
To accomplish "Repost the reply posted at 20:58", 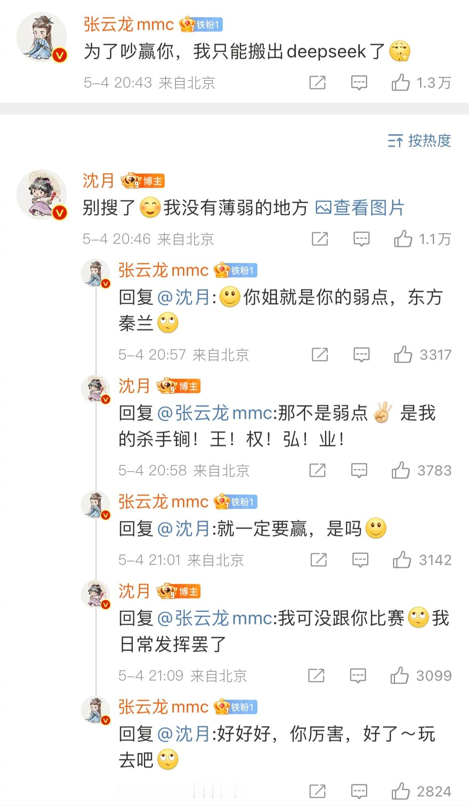I will (x=317, y=470).
